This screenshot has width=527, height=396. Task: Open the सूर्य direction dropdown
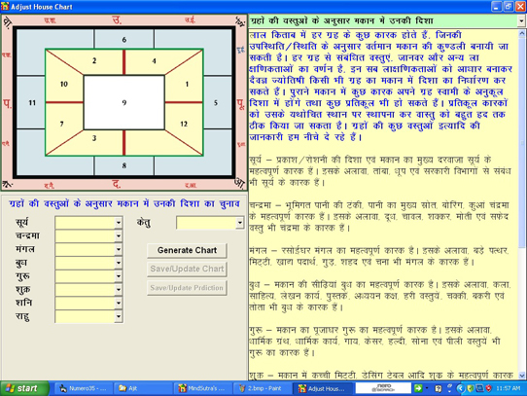(x=119, y=223)
